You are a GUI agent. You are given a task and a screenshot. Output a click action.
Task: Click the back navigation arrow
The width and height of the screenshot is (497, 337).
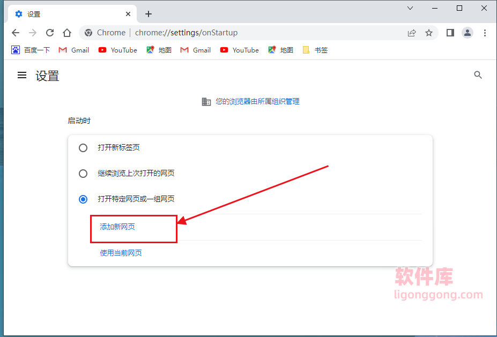click(x=16, y=33)
